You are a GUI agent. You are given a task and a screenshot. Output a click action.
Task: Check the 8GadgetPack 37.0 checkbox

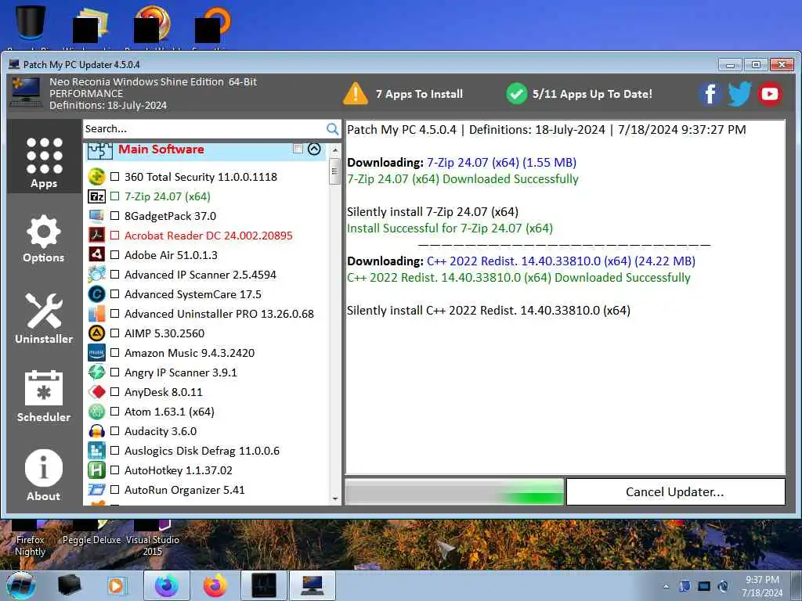[x=115, y=216]
